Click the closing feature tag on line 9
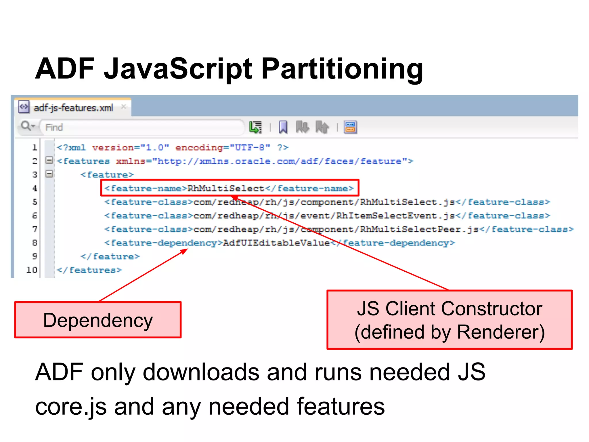This screenshot has height=442, width=589. click(110, 256)
